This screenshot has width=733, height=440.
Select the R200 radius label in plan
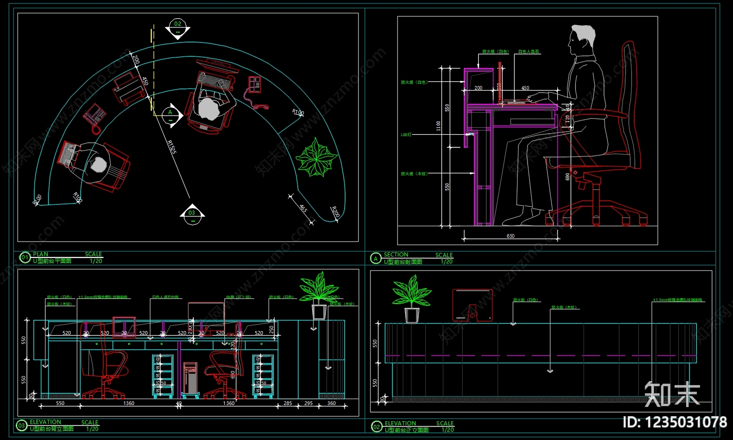(x=335, y=212)
